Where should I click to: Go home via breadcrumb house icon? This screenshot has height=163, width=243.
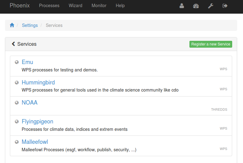tap(12, 25)
